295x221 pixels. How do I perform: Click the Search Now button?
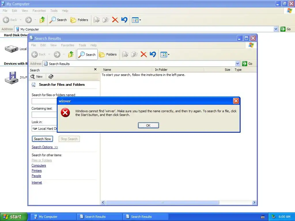(42, 139)
